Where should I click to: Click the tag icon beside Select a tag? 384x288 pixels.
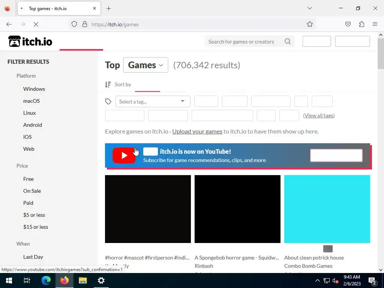point(108,101)
